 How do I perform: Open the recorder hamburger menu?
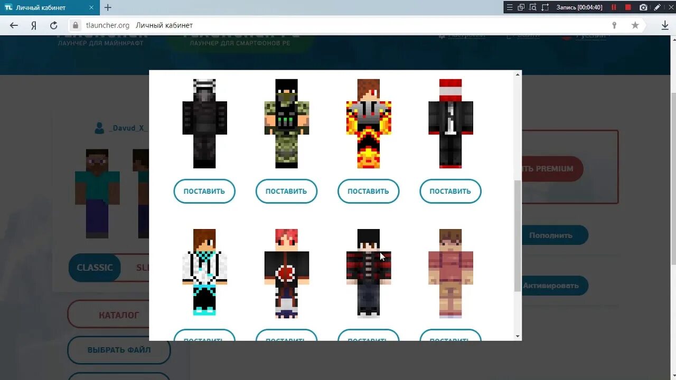pos(510,7)
